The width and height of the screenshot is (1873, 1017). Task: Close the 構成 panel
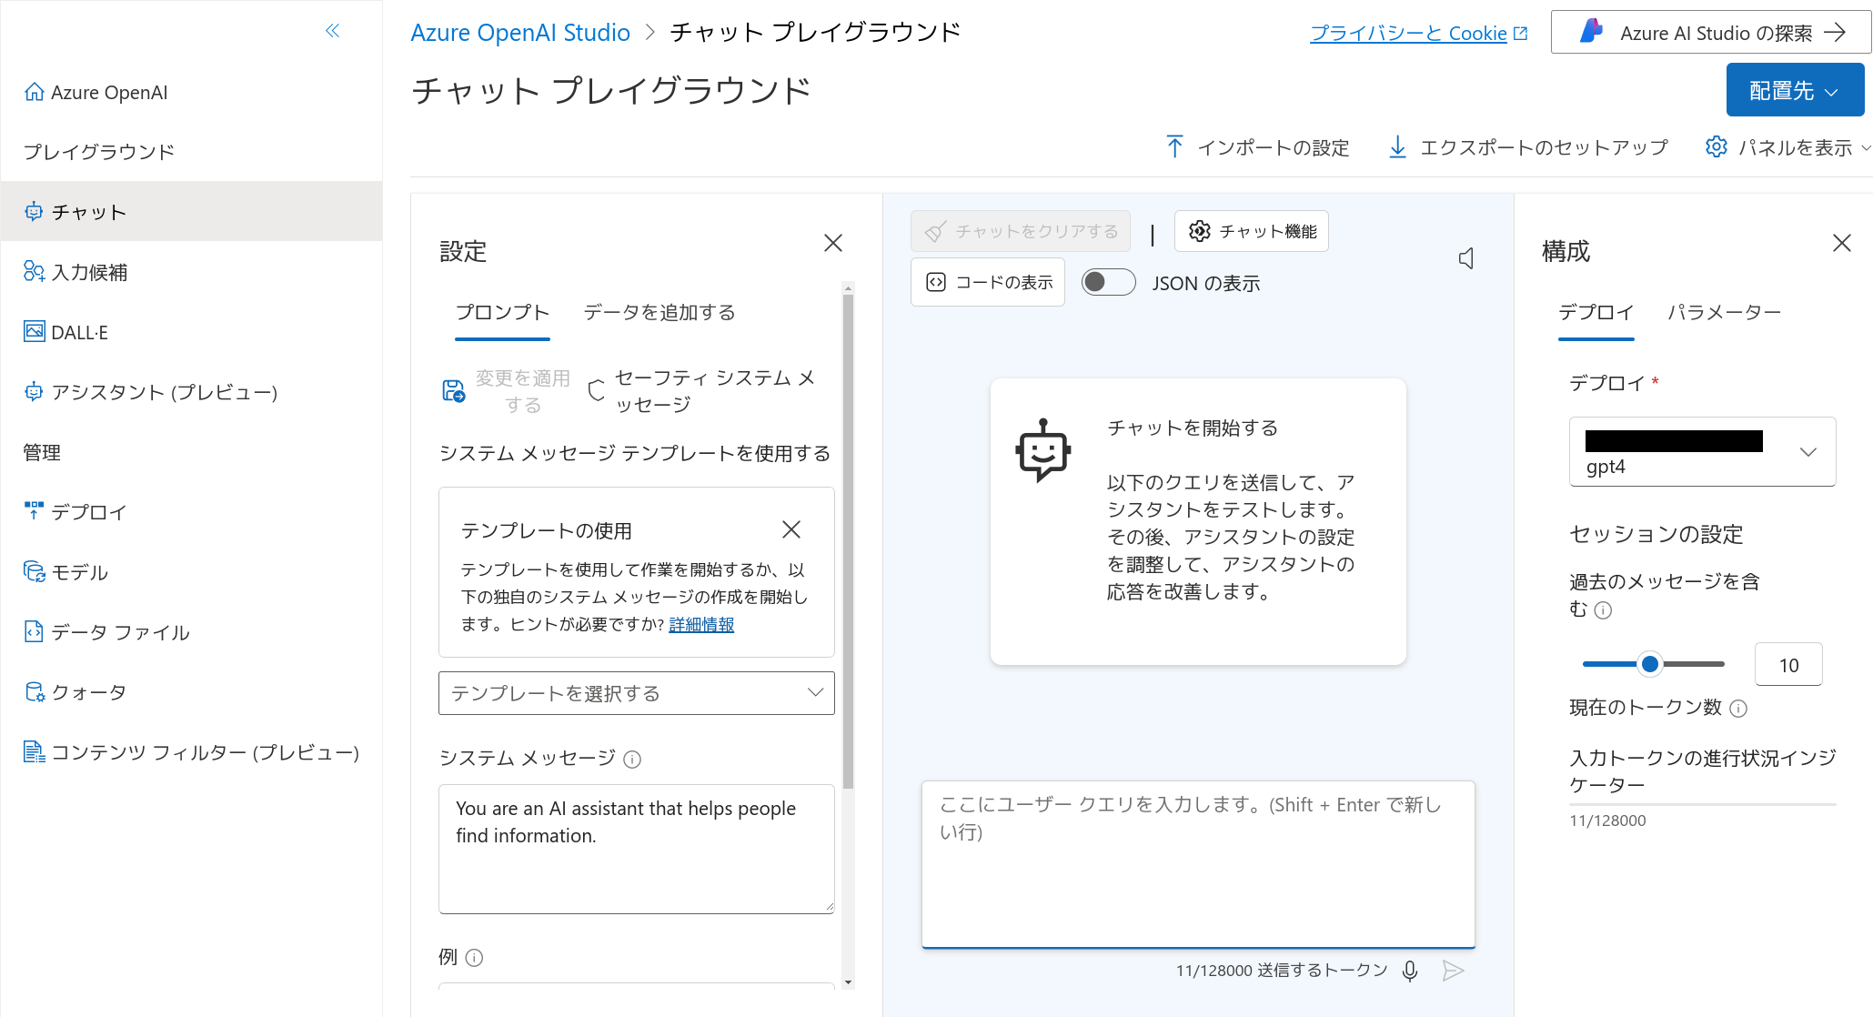1842,243
